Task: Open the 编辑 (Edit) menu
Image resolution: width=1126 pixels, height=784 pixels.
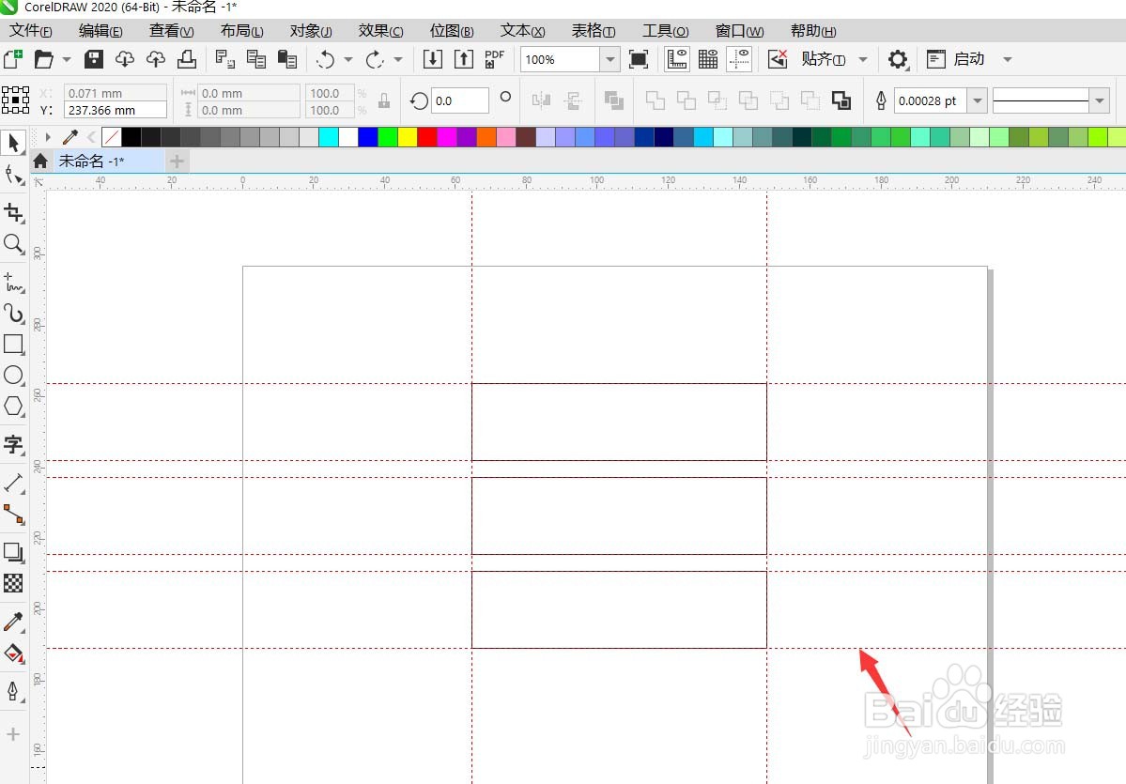Action: (x=100, y=31)
